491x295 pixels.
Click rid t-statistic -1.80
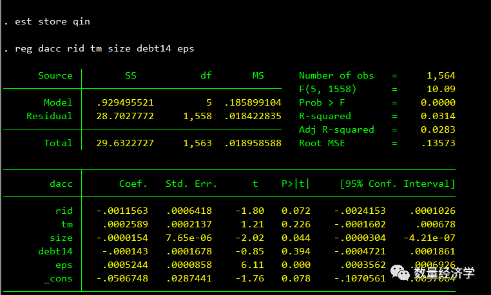click(x=250, y=211)
